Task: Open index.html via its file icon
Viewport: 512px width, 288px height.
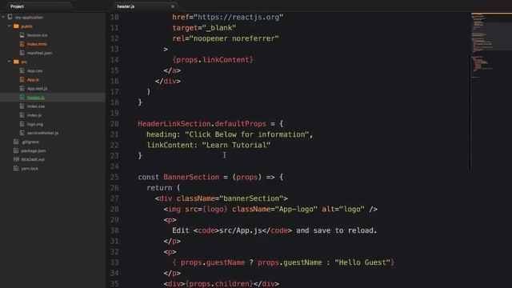Action: pos(22,44)
